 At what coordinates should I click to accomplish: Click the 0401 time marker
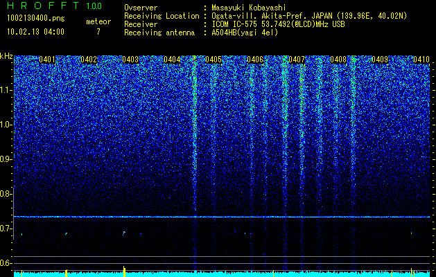47,60
